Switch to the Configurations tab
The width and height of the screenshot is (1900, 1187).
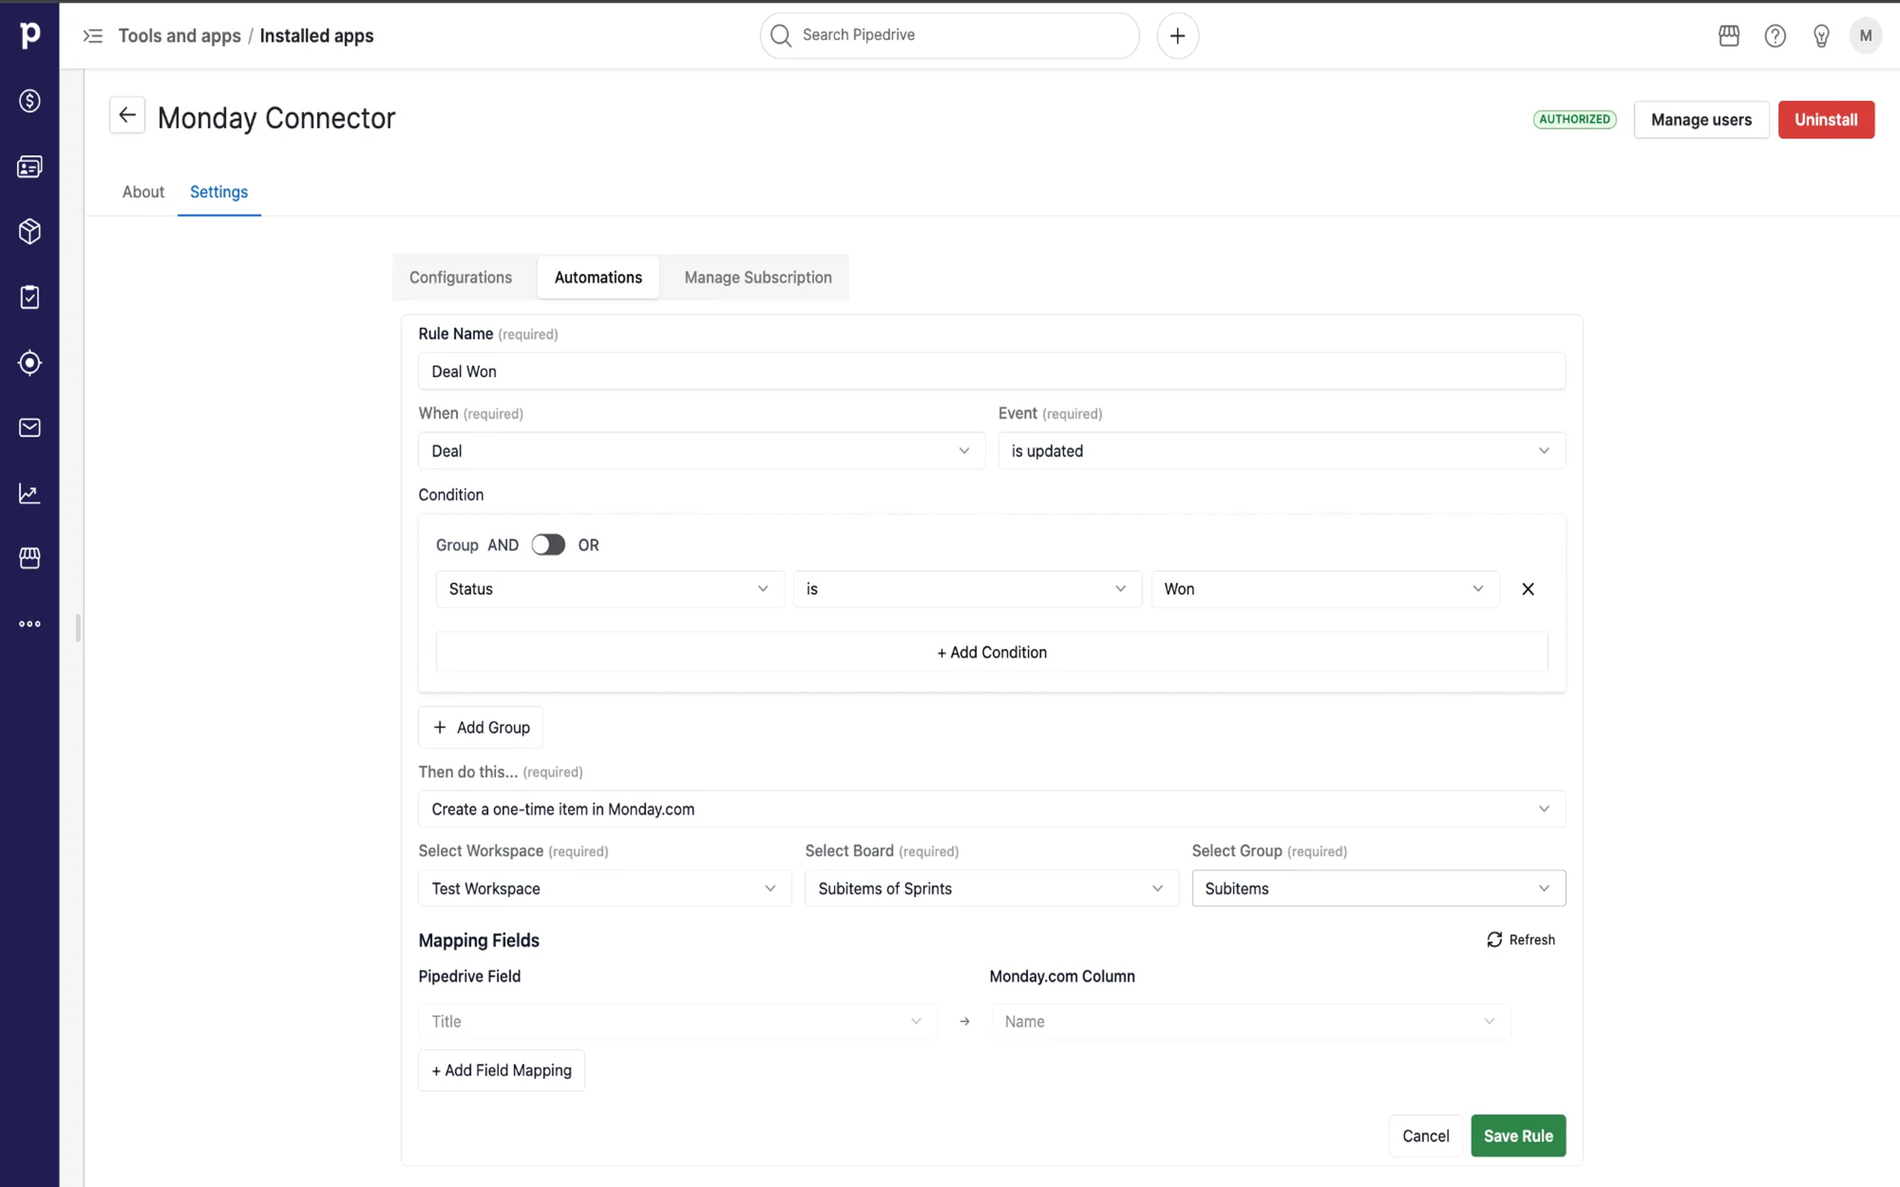[460, 277]
